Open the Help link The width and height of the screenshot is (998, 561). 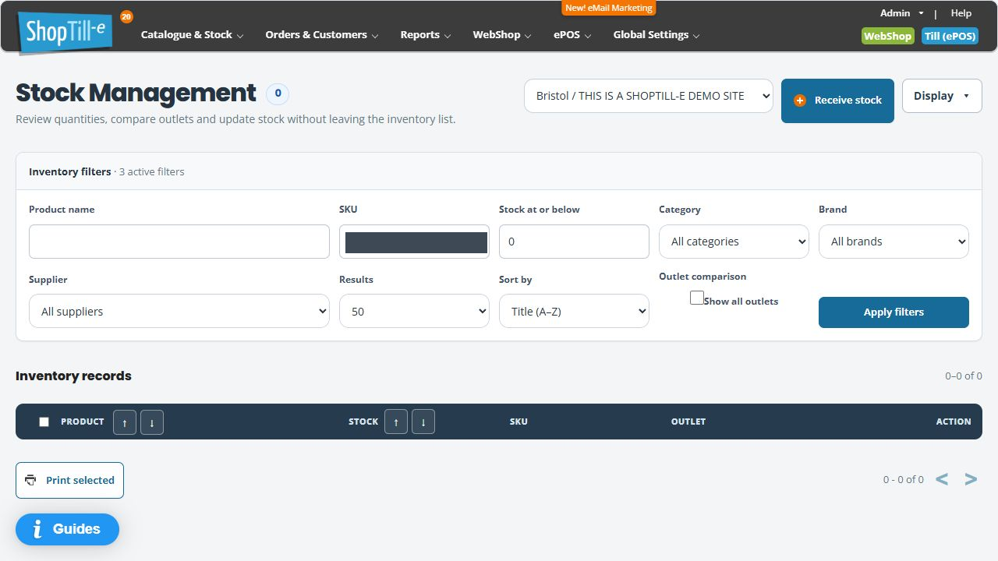coord(961,13)
